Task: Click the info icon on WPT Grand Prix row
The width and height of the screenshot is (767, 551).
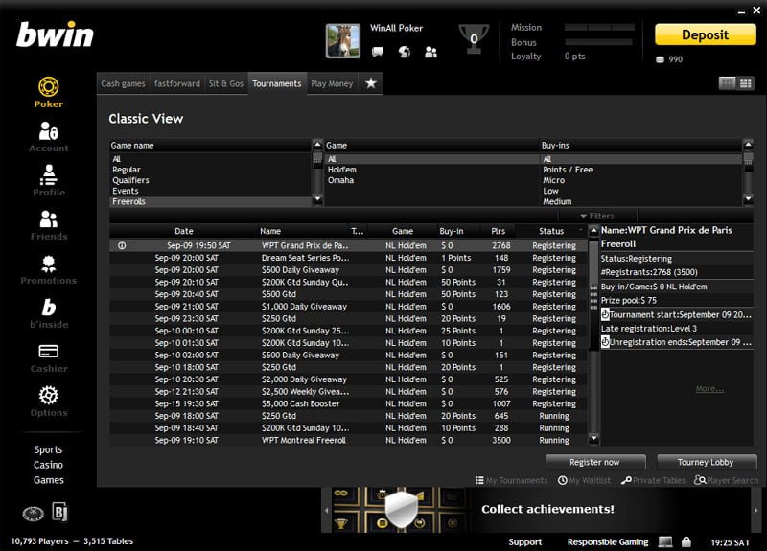Action: (x=122, y=245)
